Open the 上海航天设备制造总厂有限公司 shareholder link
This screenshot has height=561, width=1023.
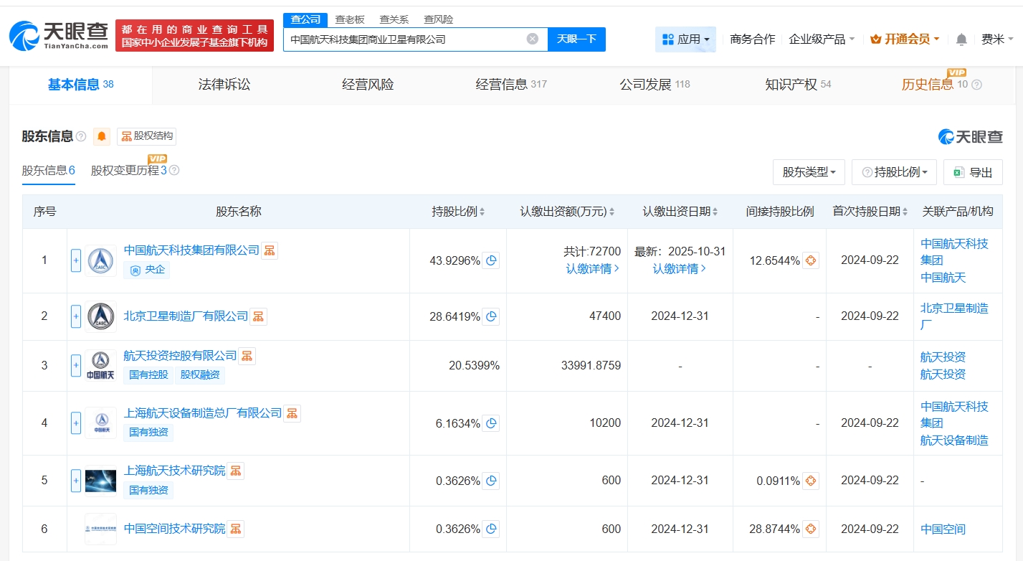click(203, 412)
